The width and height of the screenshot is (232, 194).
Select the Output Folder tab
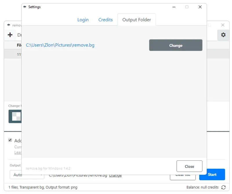[137, 20]
